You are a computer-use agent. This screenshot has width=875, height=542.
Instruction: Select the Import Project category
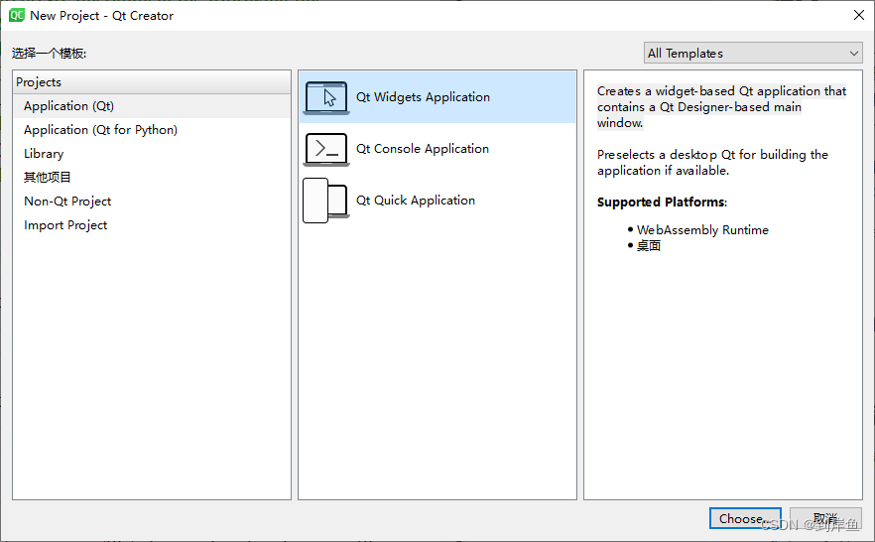pyautogui.click(x=152, y=225)
